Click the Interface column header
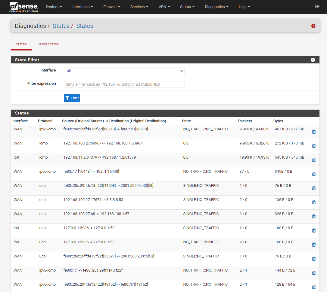This screenshot has height=292, width=327. click(x=20, y=121)
